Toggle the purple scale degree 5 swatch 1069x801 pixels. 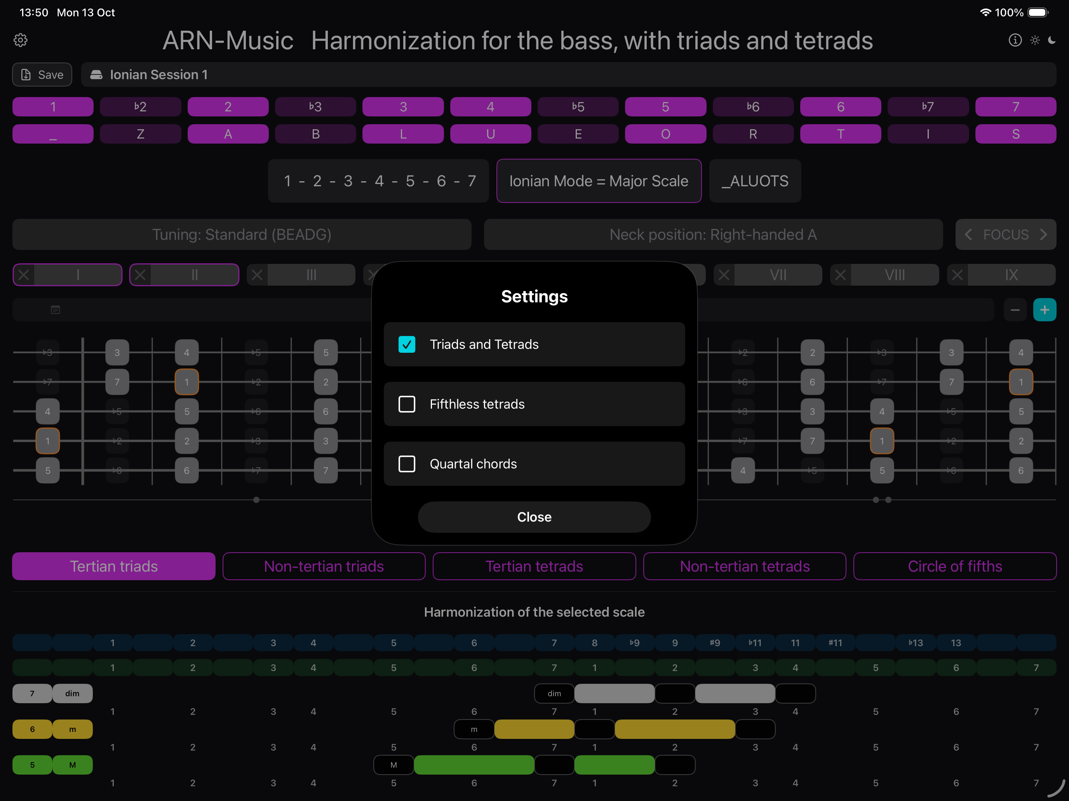click(665, 107)
